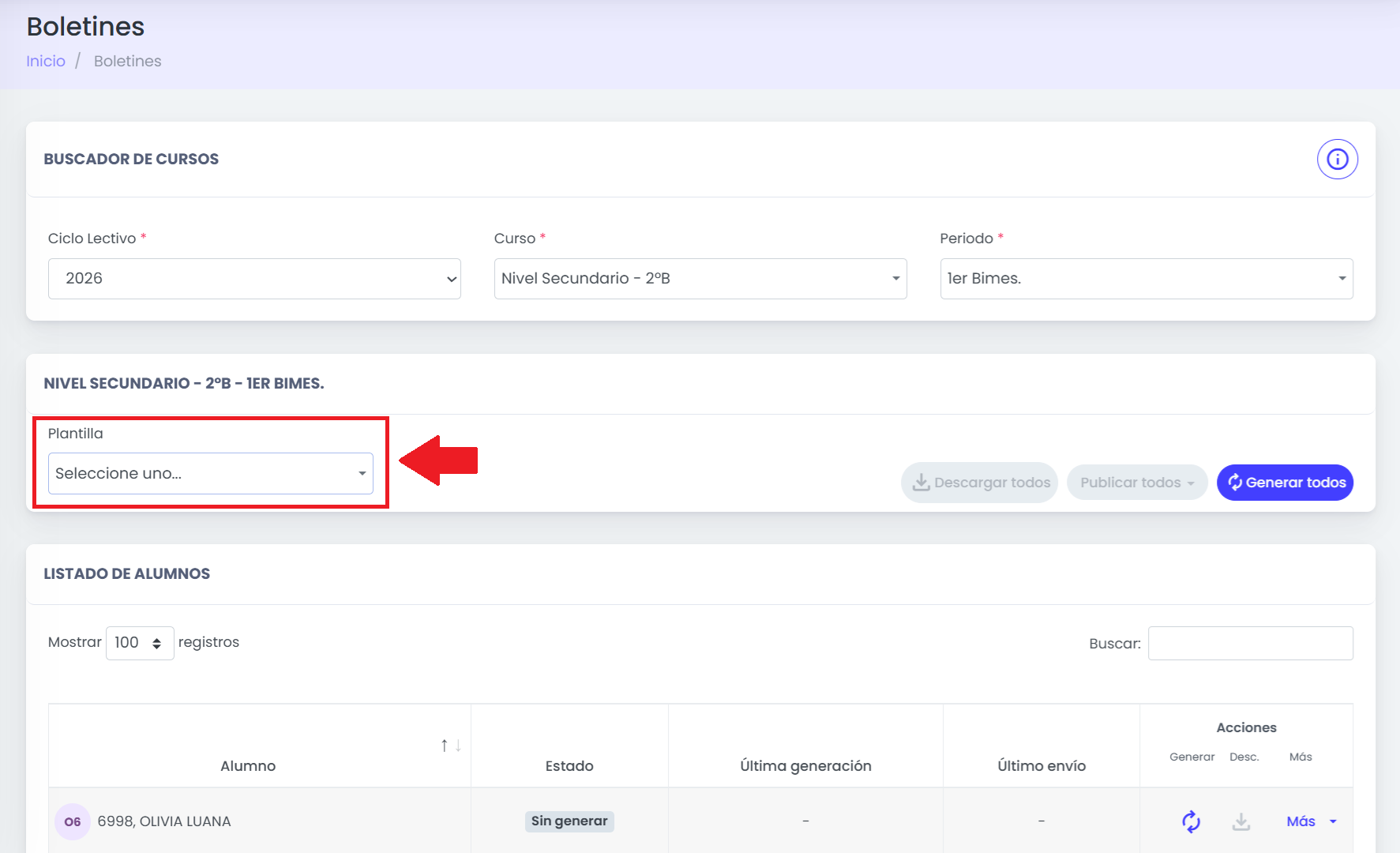
Task: Click the 'Sin generar' status badge
Action: point(569,821)
